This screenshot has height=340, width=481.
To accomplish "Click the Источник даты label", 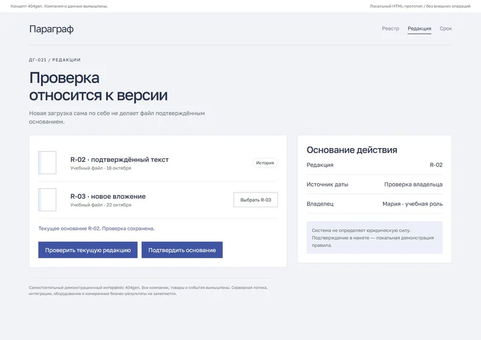I will pyautogui.click(x=327, y=184).
